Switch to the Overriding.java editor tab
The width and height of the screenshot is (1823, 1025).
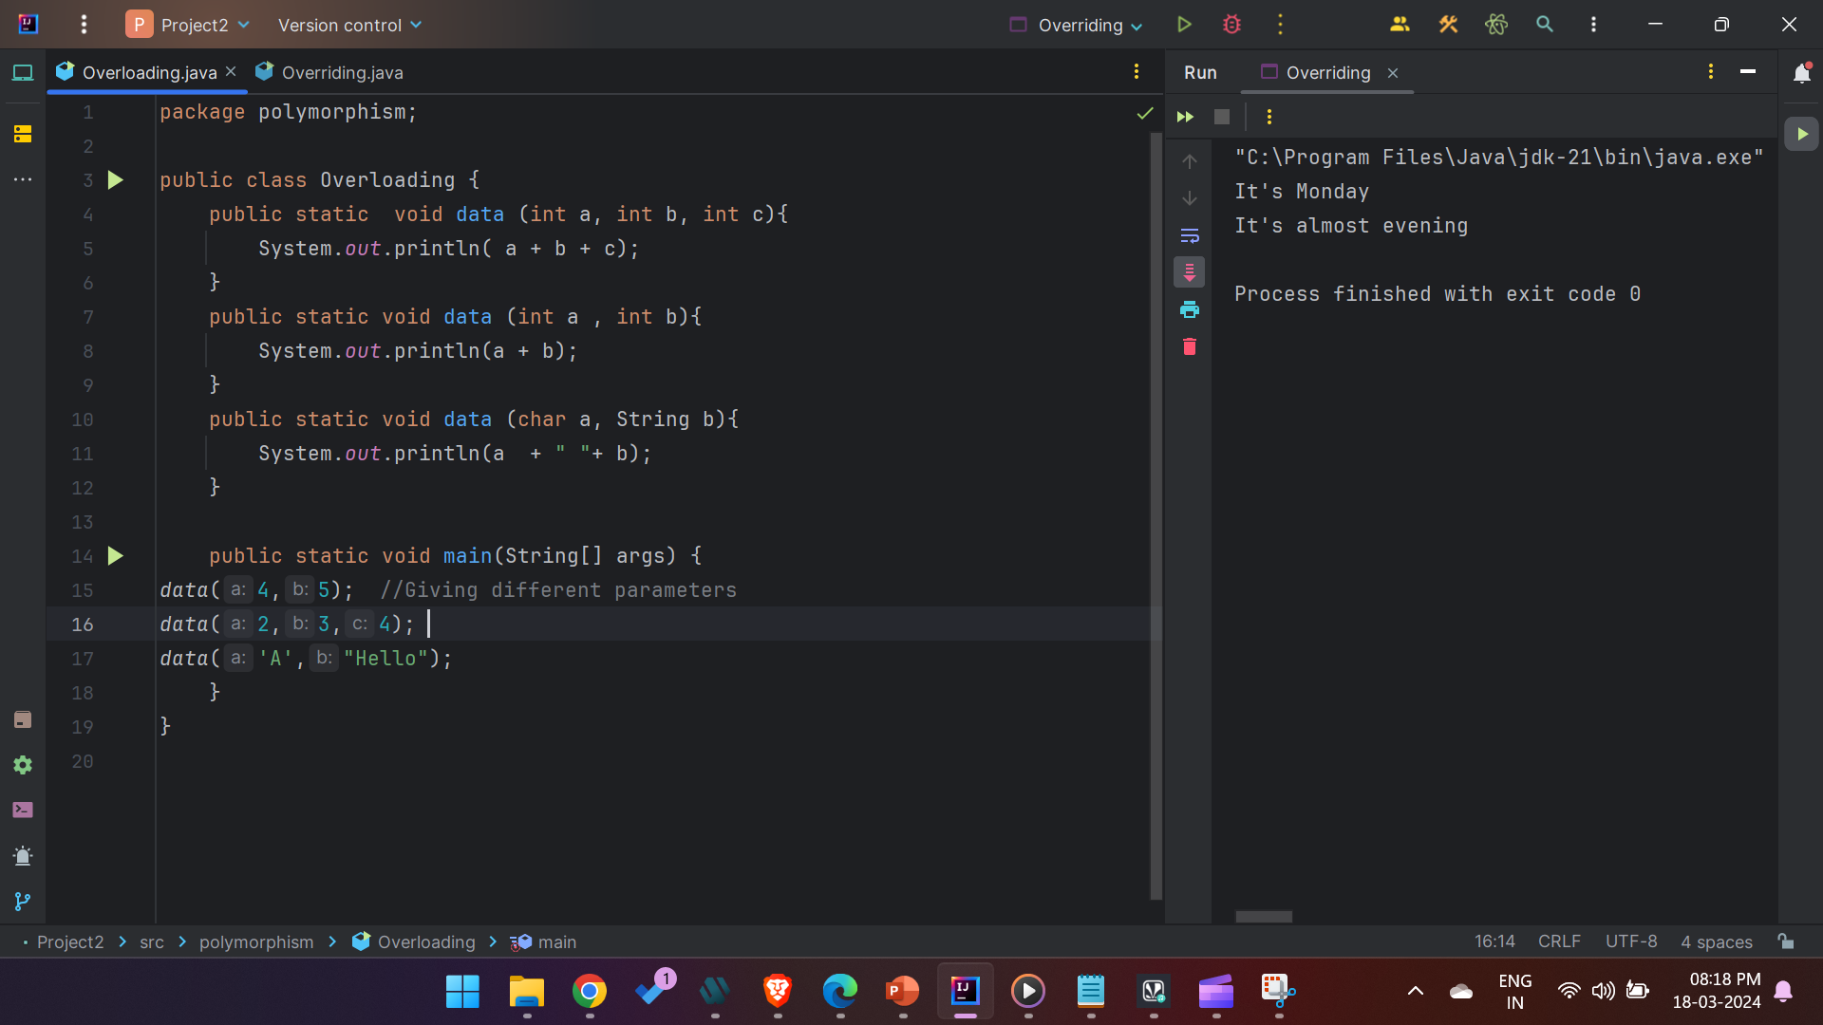pos(342,72)
